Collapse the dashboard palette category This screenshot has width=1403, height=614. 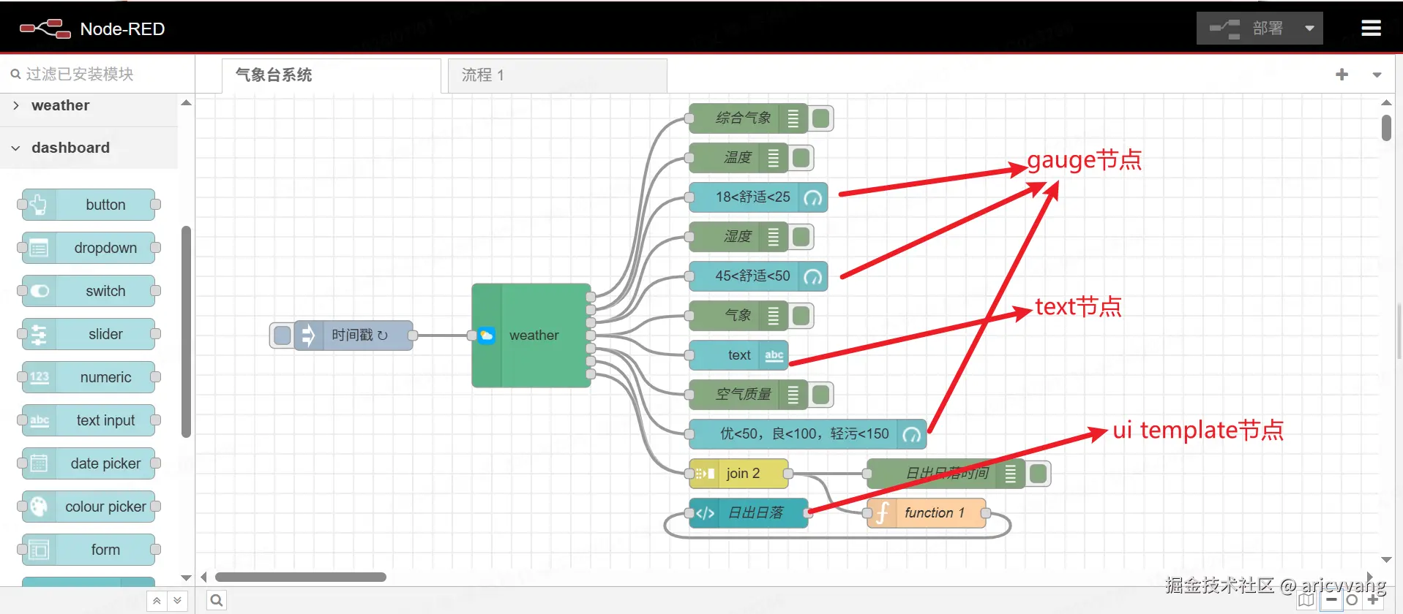pyautogui.click(x=89, y=148)
